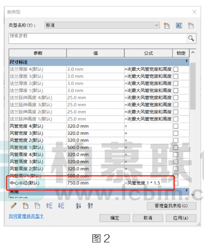The width and height of the screenshot is (204, 245).
Task: Click the 锁定 column header
Action: pyautogui.click(x=181, y=53)
